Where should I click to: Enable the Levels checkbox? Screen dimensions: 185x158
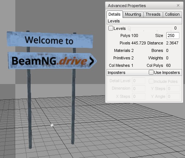(x=111, y=28)
